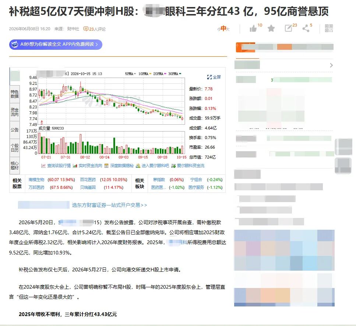
Task: Open related sector 医药医...
Action: 158,187
